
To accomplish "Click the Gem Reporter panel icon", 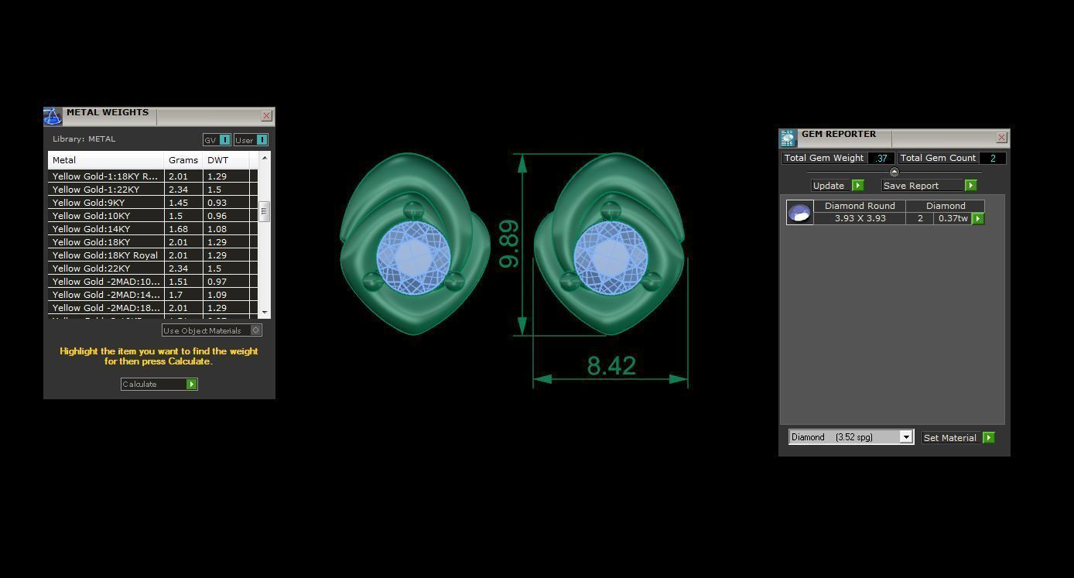I will (788, 139).
